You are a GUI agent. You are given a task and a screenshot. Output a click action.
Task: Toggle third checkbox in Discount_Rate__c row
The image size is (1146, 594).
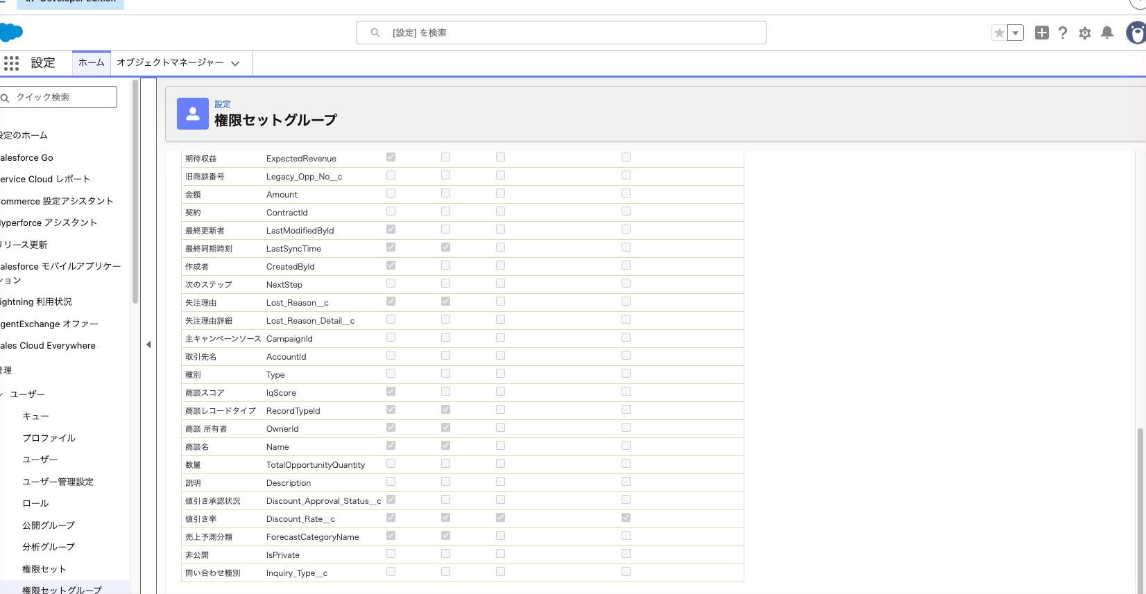(500, 518)
